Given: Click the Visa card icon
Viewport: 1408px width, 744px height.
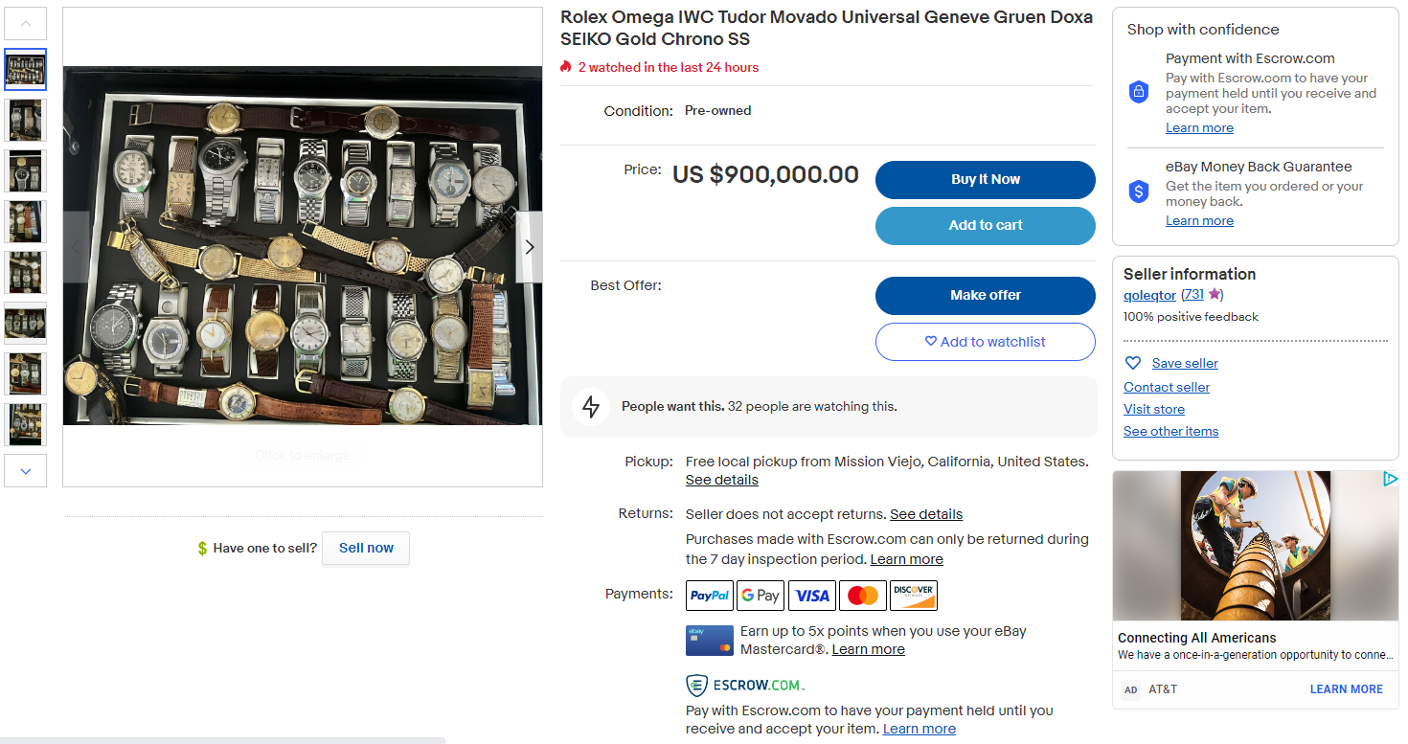Looking at the screenshot, I should pyautogui.click(x=812, y=596).
